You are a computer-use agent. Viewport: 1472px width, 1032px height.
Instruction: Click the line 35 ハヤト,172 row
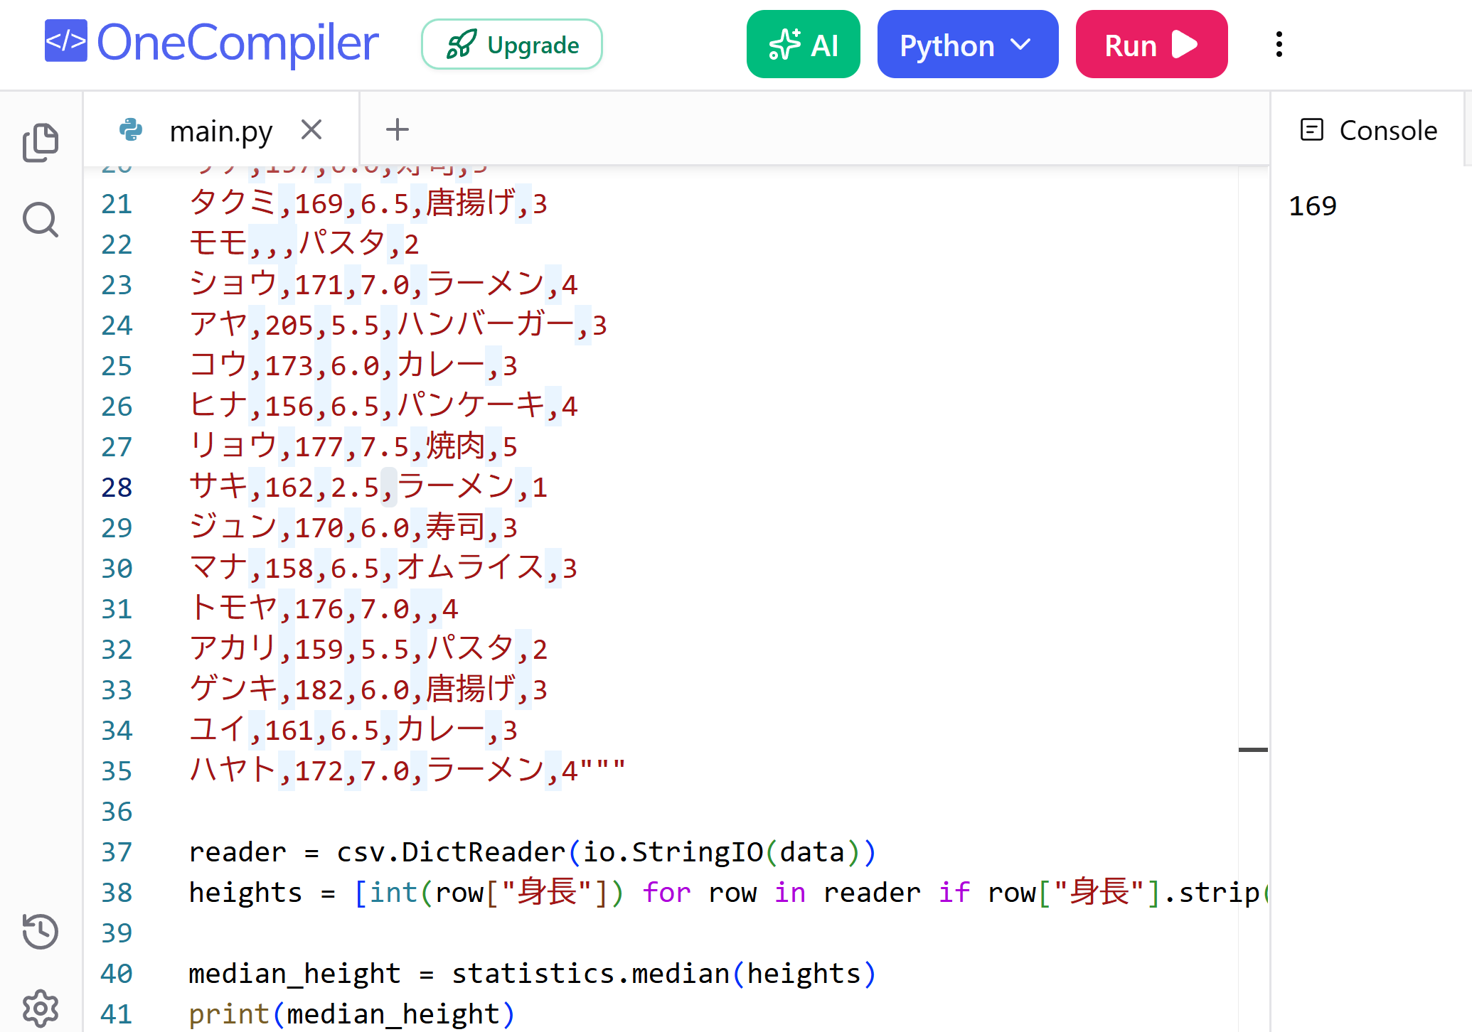[407, 771]
